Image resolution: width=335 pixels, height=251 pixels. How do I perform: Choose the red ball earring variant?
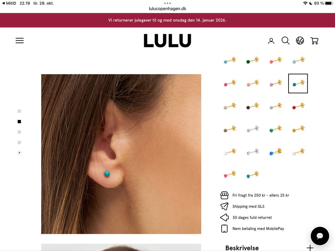(x=298, y=106)
